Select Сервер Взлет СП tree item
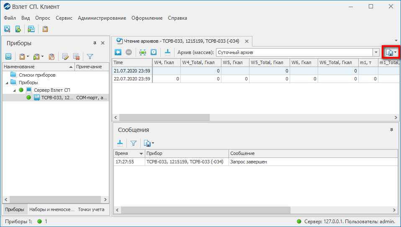Screen dimensions: 401x227 [52, 90]
